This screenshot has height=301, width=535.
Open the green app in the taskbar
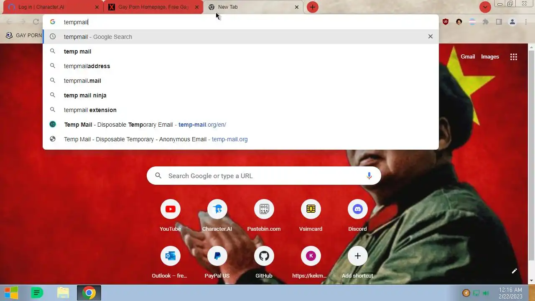37,293
